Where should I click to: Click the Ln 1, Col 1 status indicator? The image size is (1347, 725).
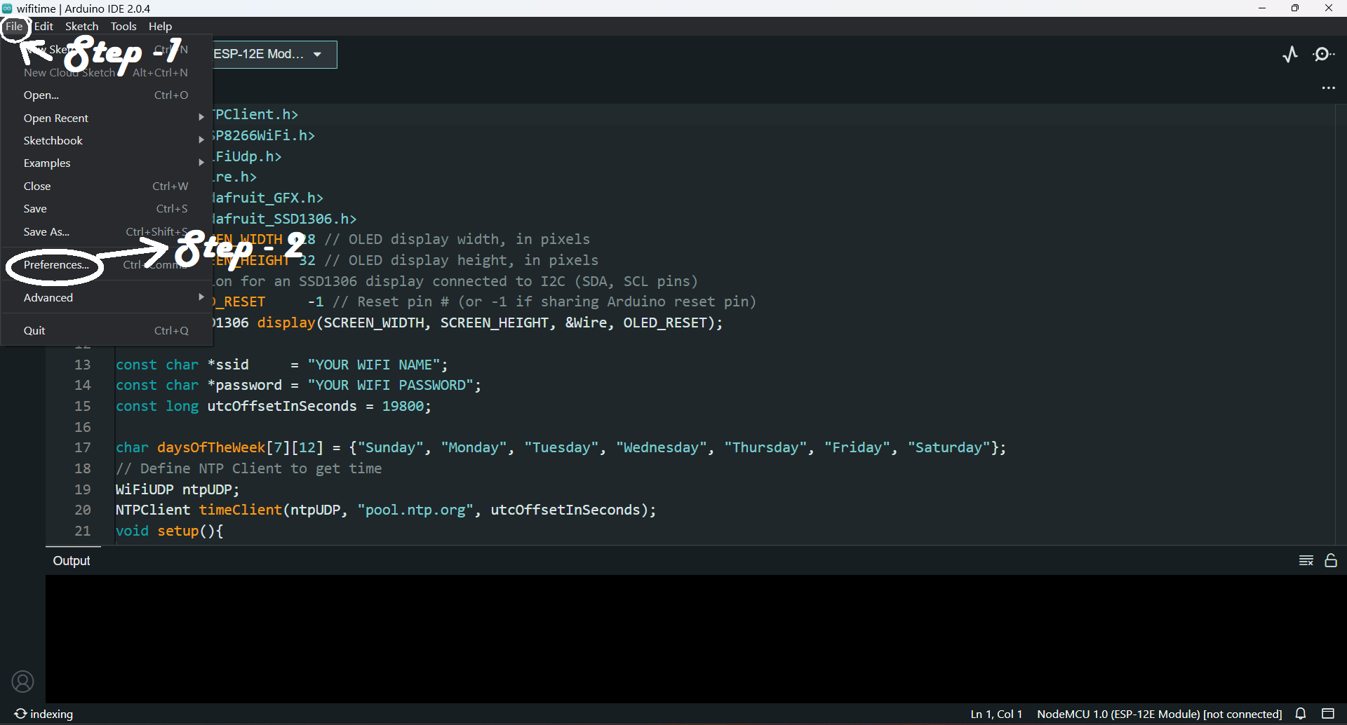click(x=996, y=714)
